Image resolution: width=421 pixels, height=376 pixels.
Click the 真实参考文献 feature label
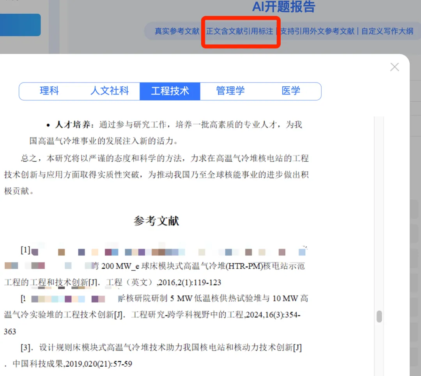pos(177,31)
